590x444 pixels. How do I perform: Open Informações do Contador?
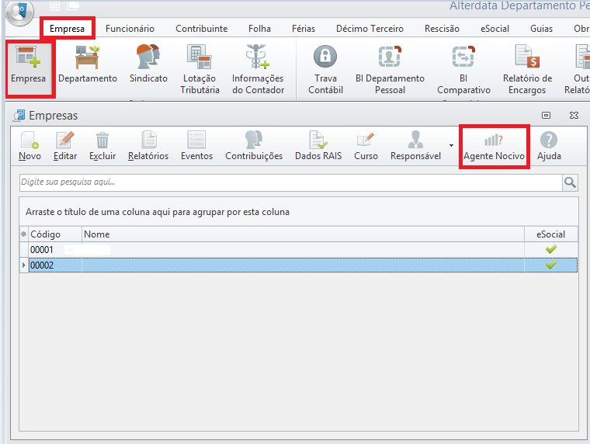[258, 69]
